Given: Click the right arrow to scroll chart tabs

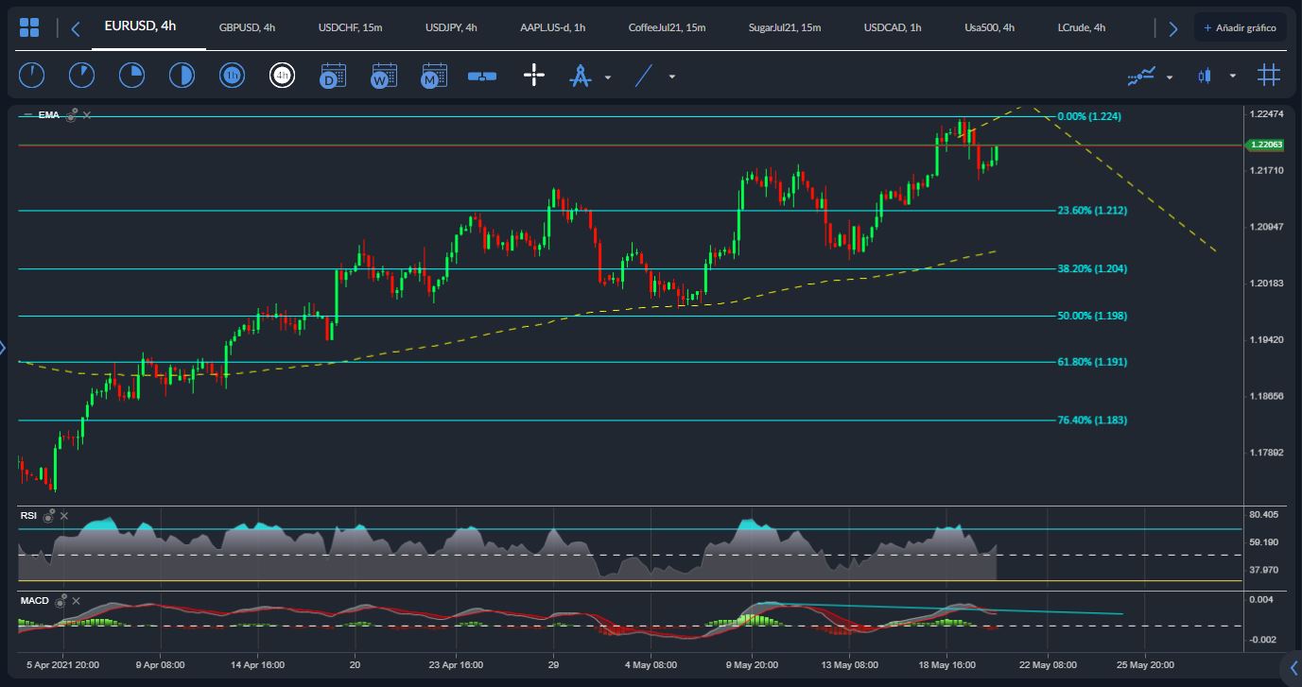Looking at the screenshot, I should pos(1172,27).
